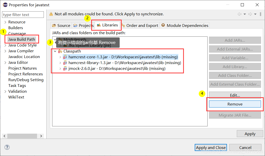Focus the type filter text field
The width and height of the screenshot is (265, 156).
click(x=23, y=15)
